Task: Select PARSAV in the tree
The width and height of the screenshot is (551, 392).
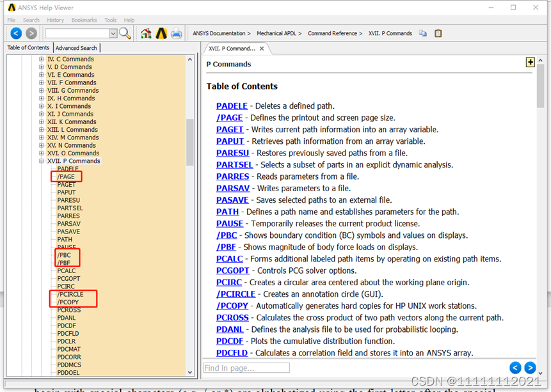Action: pos(69,224)
